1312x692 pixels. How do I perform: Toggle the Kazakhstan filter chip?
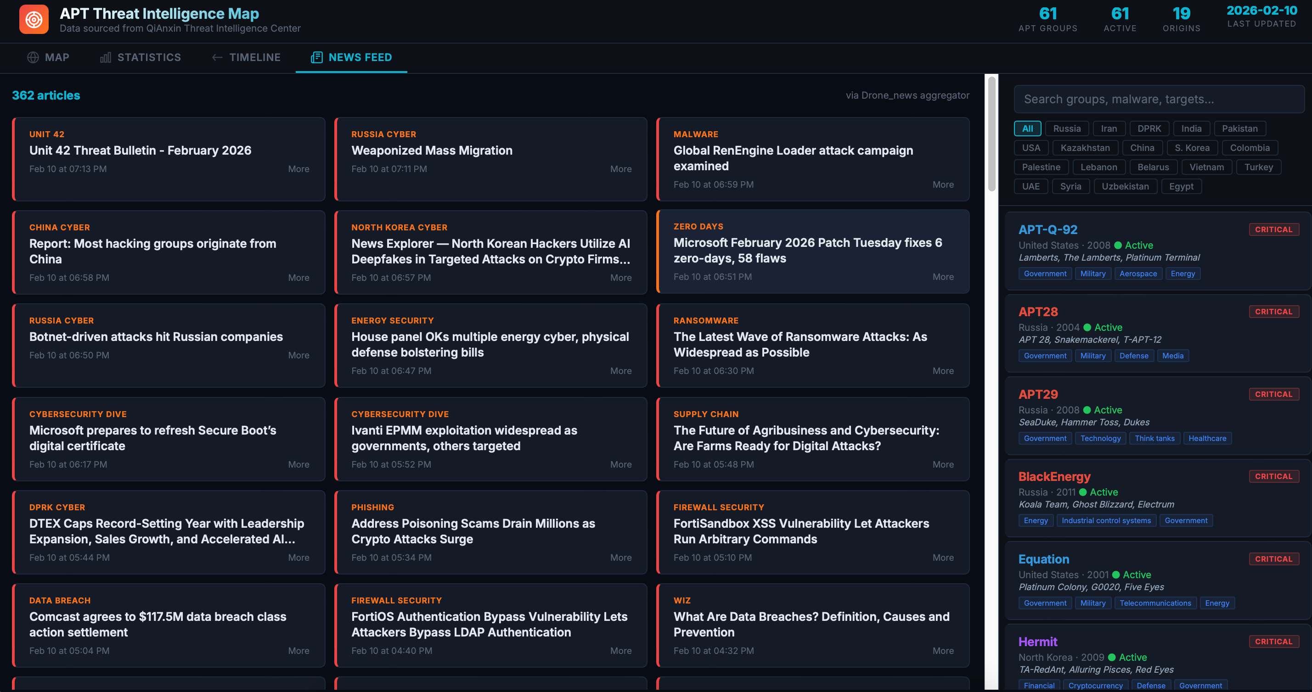1085,148
